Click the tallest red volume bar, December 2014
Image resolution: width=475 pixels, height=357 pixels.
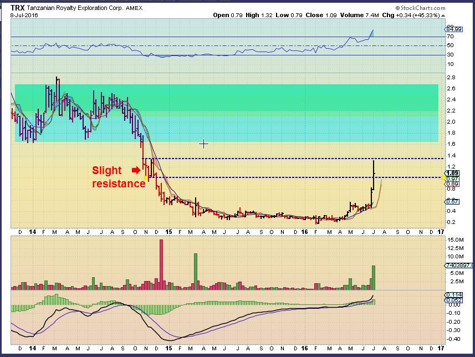(161, 264)
